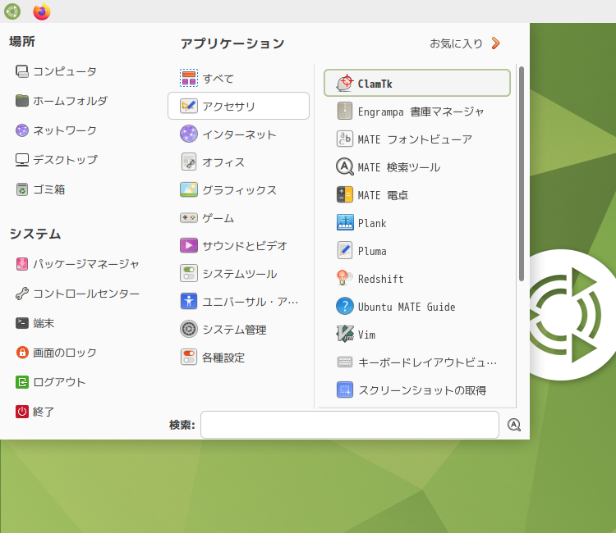Click the search magnifier icon beside the field
The image size is (616, 533).
(x=514, y=425)
